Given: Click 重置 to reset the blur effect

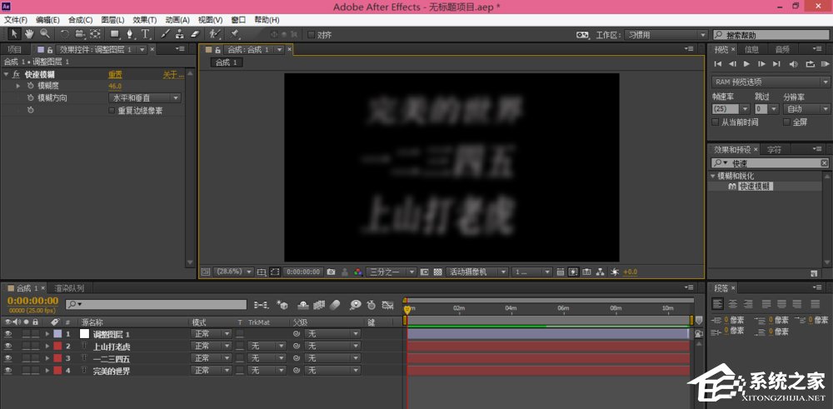Looking at the screenshot, I should [115, 74].
